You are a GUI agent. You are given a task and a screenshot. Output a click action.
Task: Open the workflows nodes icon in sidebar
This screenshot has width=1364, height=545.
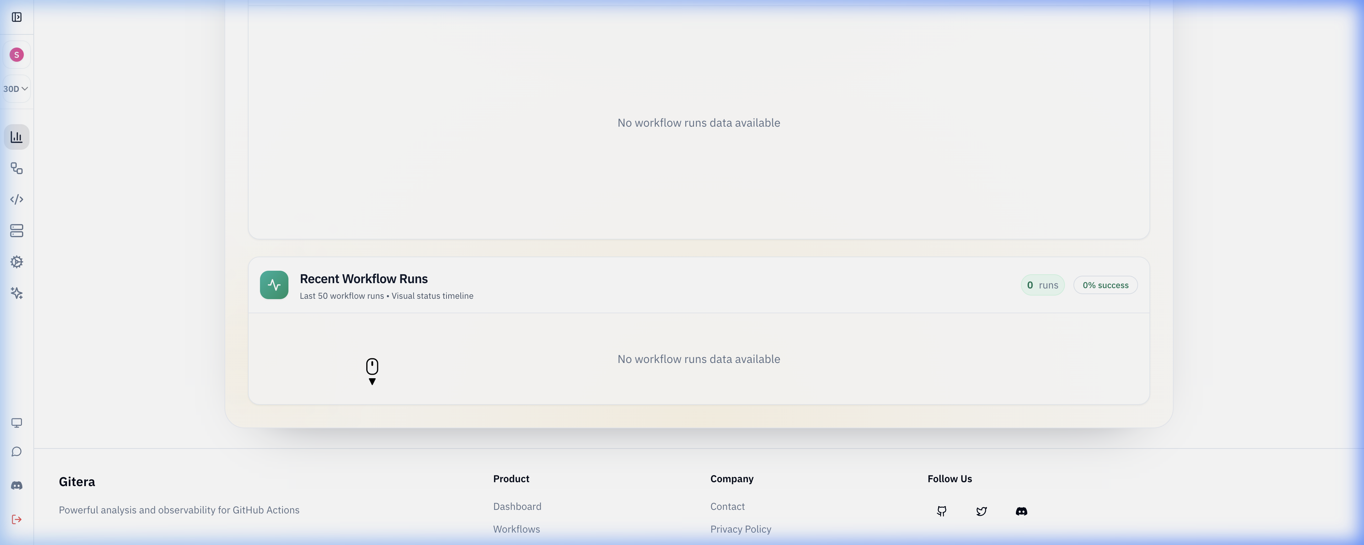[x=16, y=168]
